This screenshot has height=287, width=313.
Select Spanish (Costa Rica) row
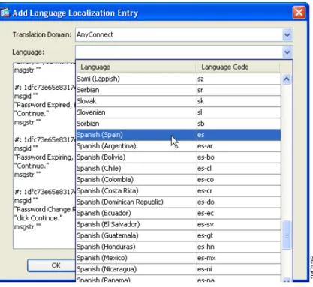[x=178, y=191]
